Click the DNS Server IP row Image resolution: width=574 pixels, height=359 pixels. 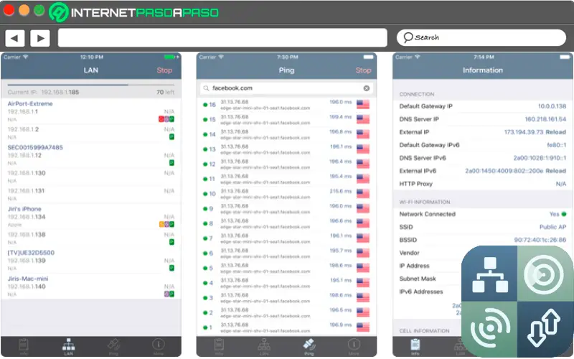(482, 119)
